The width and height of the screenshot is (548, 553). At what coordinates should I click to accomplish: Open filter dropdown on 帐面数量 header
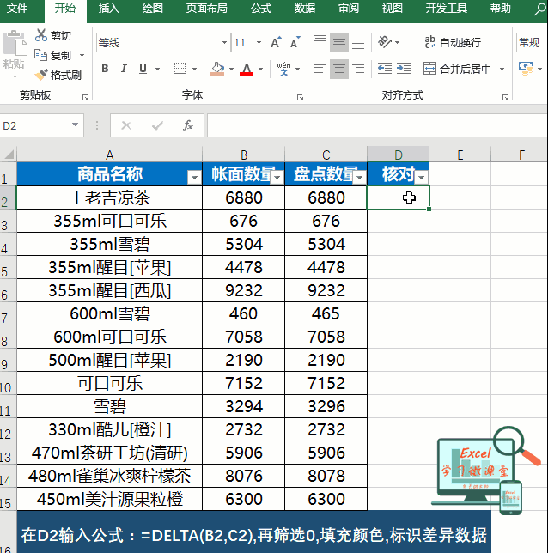point(277,177)
